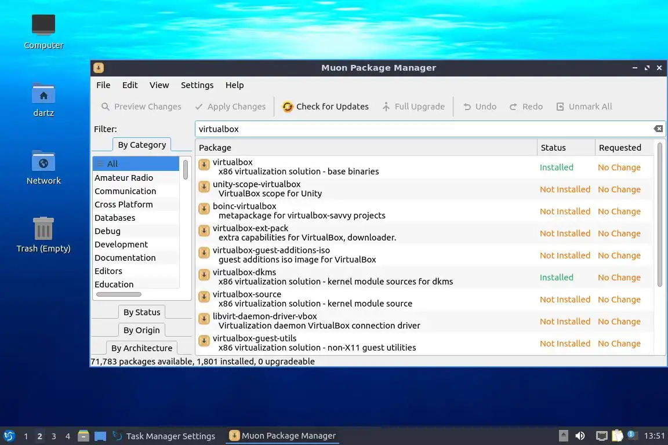Open the application menu in the taskbar
The image size is (668, 445).
9,436
